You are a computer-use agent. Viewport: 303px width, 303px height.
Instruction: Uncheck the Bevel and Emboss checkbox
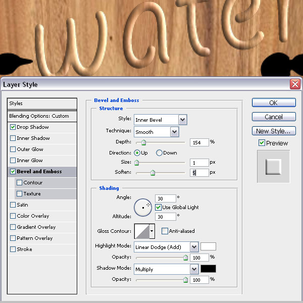pyautogui.click(x=13, y=171)
